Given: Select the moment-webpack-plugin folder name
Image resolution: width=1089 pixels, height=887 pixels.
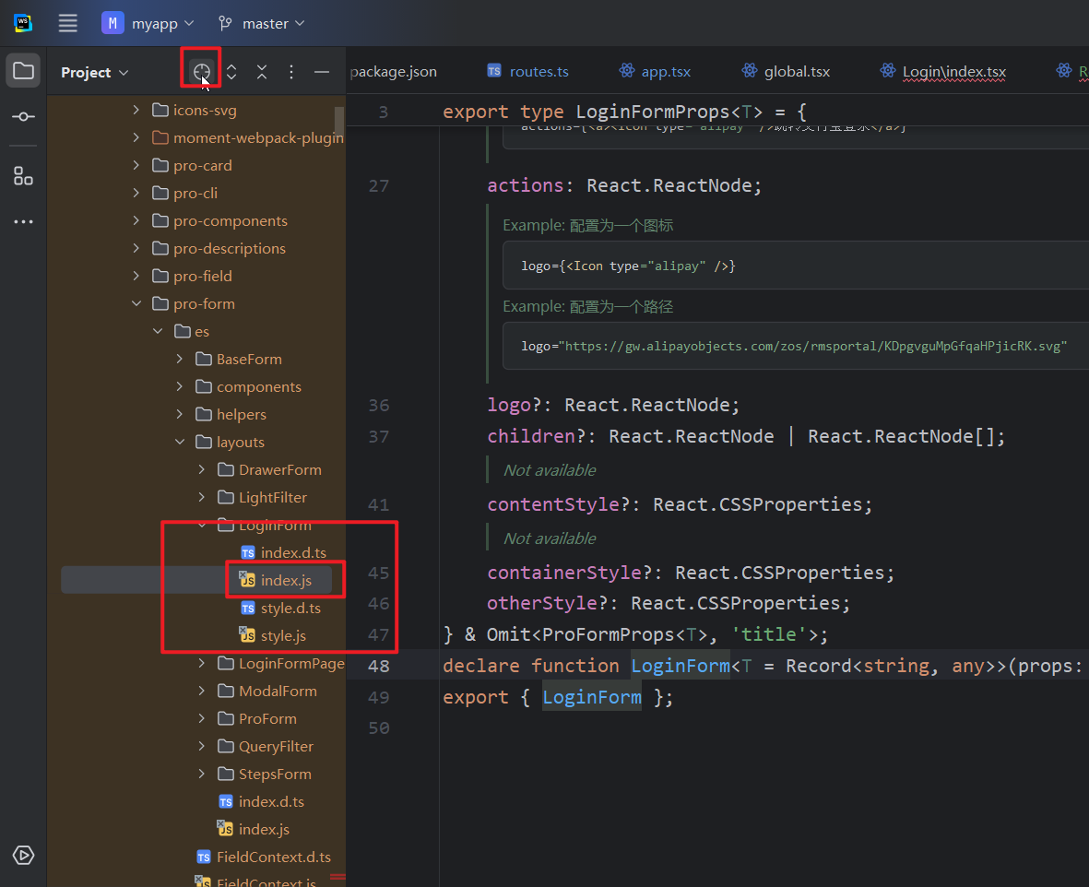Looking at the screenshot, I should (258, 137).
